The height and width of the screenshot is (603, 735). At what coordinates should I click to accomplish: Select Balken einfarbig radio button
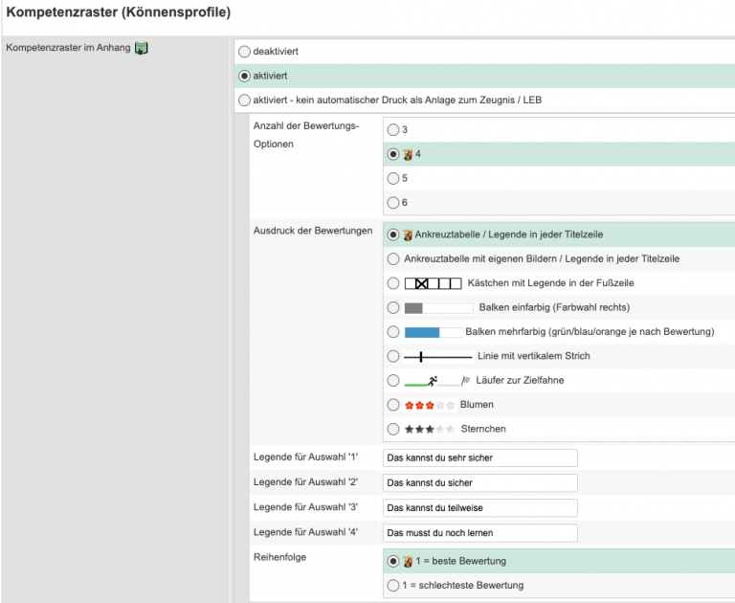click(x=392, y=307)
